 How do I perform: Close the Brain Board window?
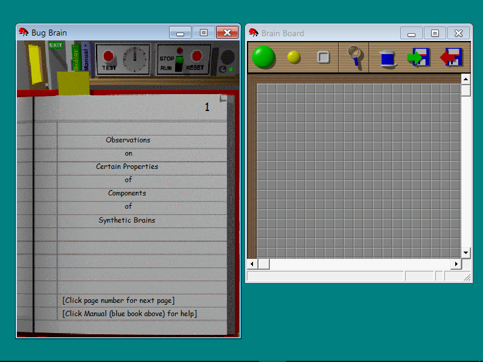pyautogui.click(x=458, y=33)
